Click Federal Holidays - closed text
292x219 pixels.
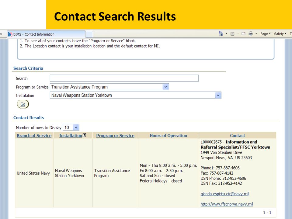click(161, 181)
